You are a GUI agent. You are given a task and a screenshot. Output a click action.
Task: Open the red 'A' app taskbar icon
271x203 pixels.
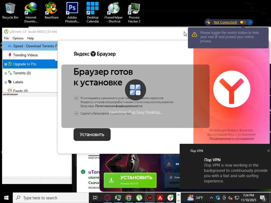pyautogui.click(x=160, y=198)
